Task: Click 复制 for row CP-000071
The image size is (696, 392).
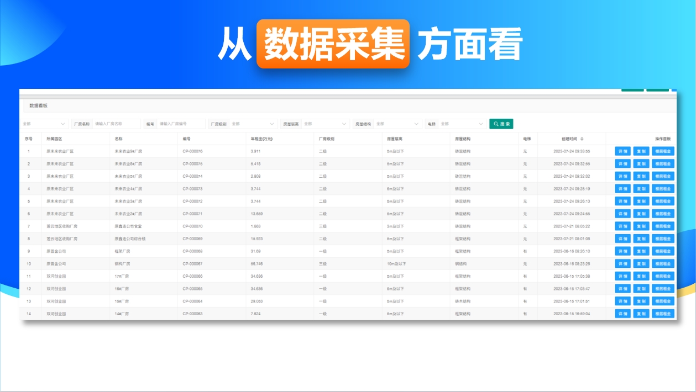Action: point(641,214)
